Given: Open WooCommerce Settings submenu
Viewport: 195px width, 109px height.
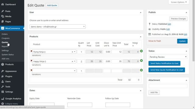Looking at the screenshot, I should pyautogui.click(x=5, y=51).
